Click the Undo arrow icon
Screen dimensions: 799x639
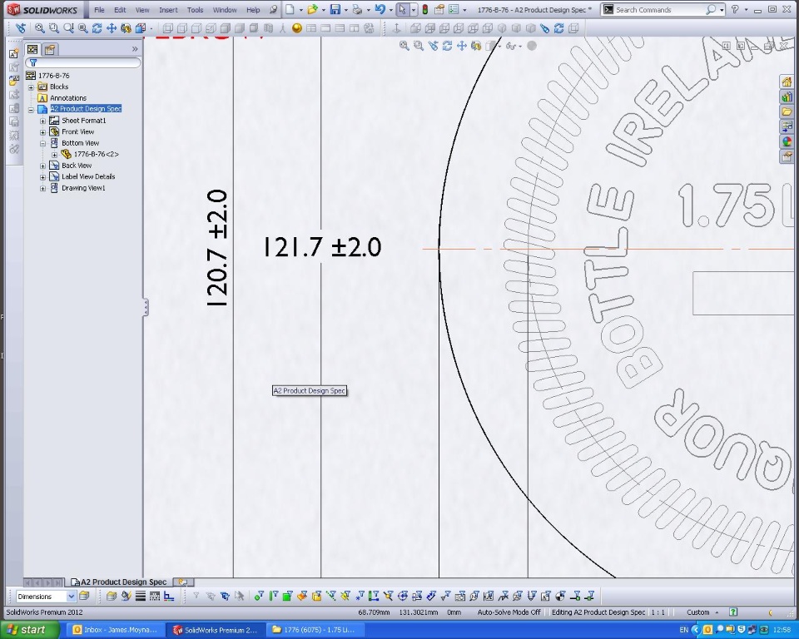click(380, 9)
